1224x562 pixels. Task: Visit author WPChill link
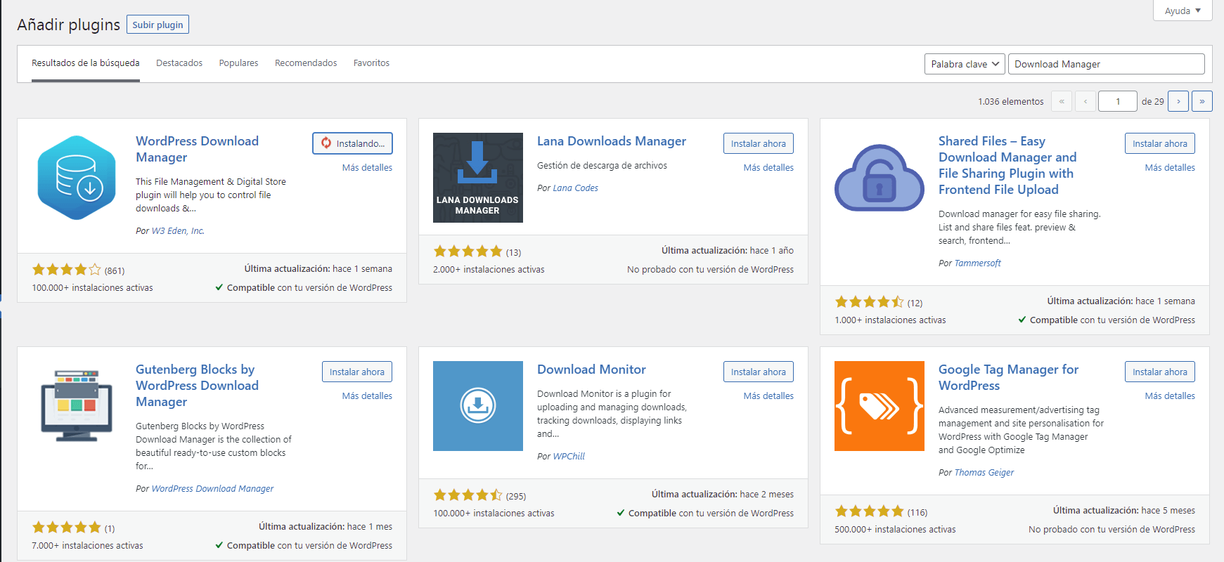point(569,457)
